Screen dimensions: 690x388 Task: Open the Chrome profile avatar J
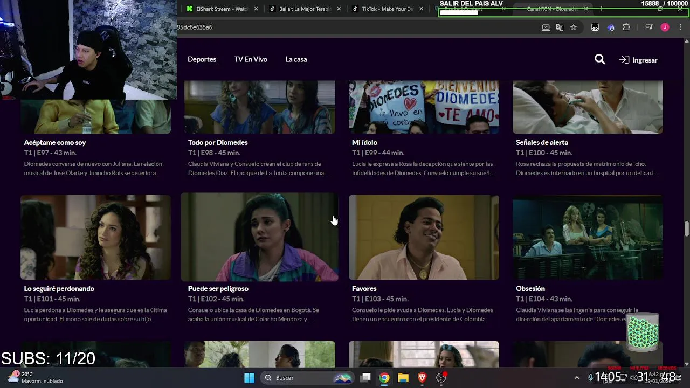point(665,27)
